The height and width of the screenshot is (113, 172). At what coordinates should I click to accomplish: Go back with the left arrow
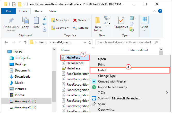point(6,42)
